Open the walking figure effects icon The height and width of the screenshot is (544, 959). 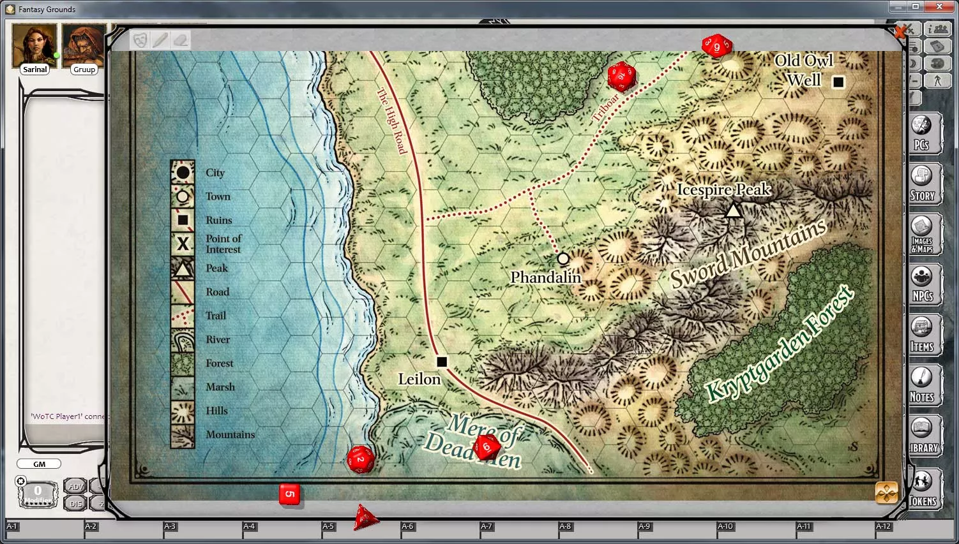[937, 81]
